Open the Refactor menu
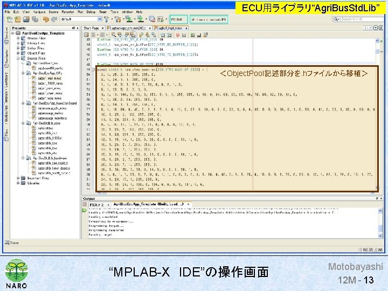The height and width of the screenshot is (291, 388). (x=67, y=12)
